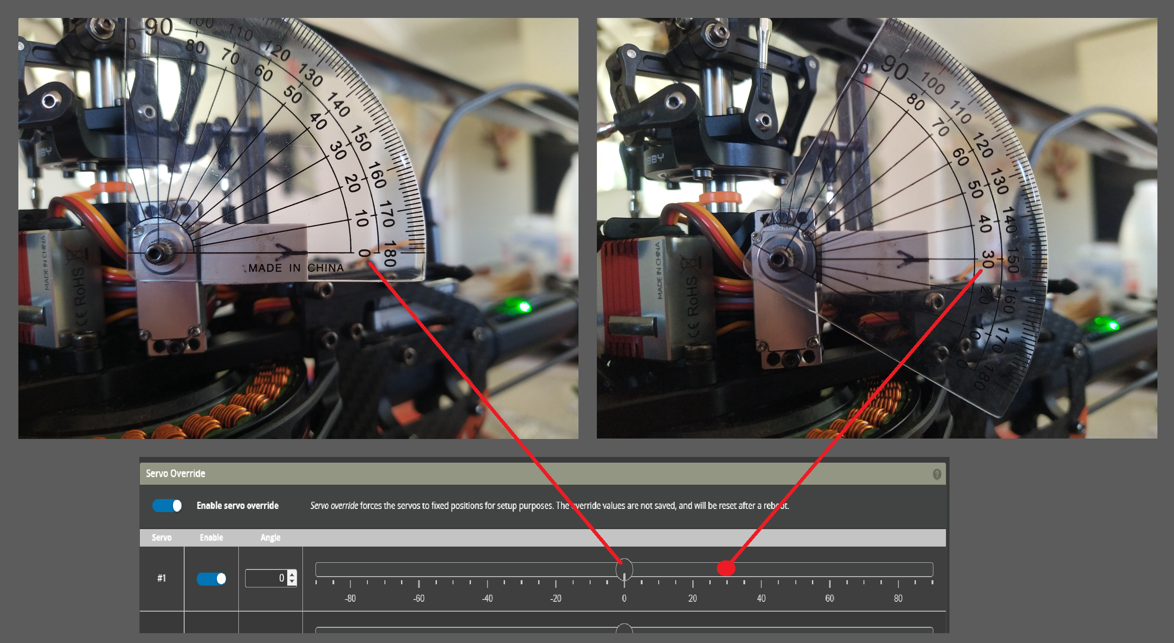Click the Enable column header
Viewport: 1174px width, 643px height.
pyautogui.click(x=211, y=538)
